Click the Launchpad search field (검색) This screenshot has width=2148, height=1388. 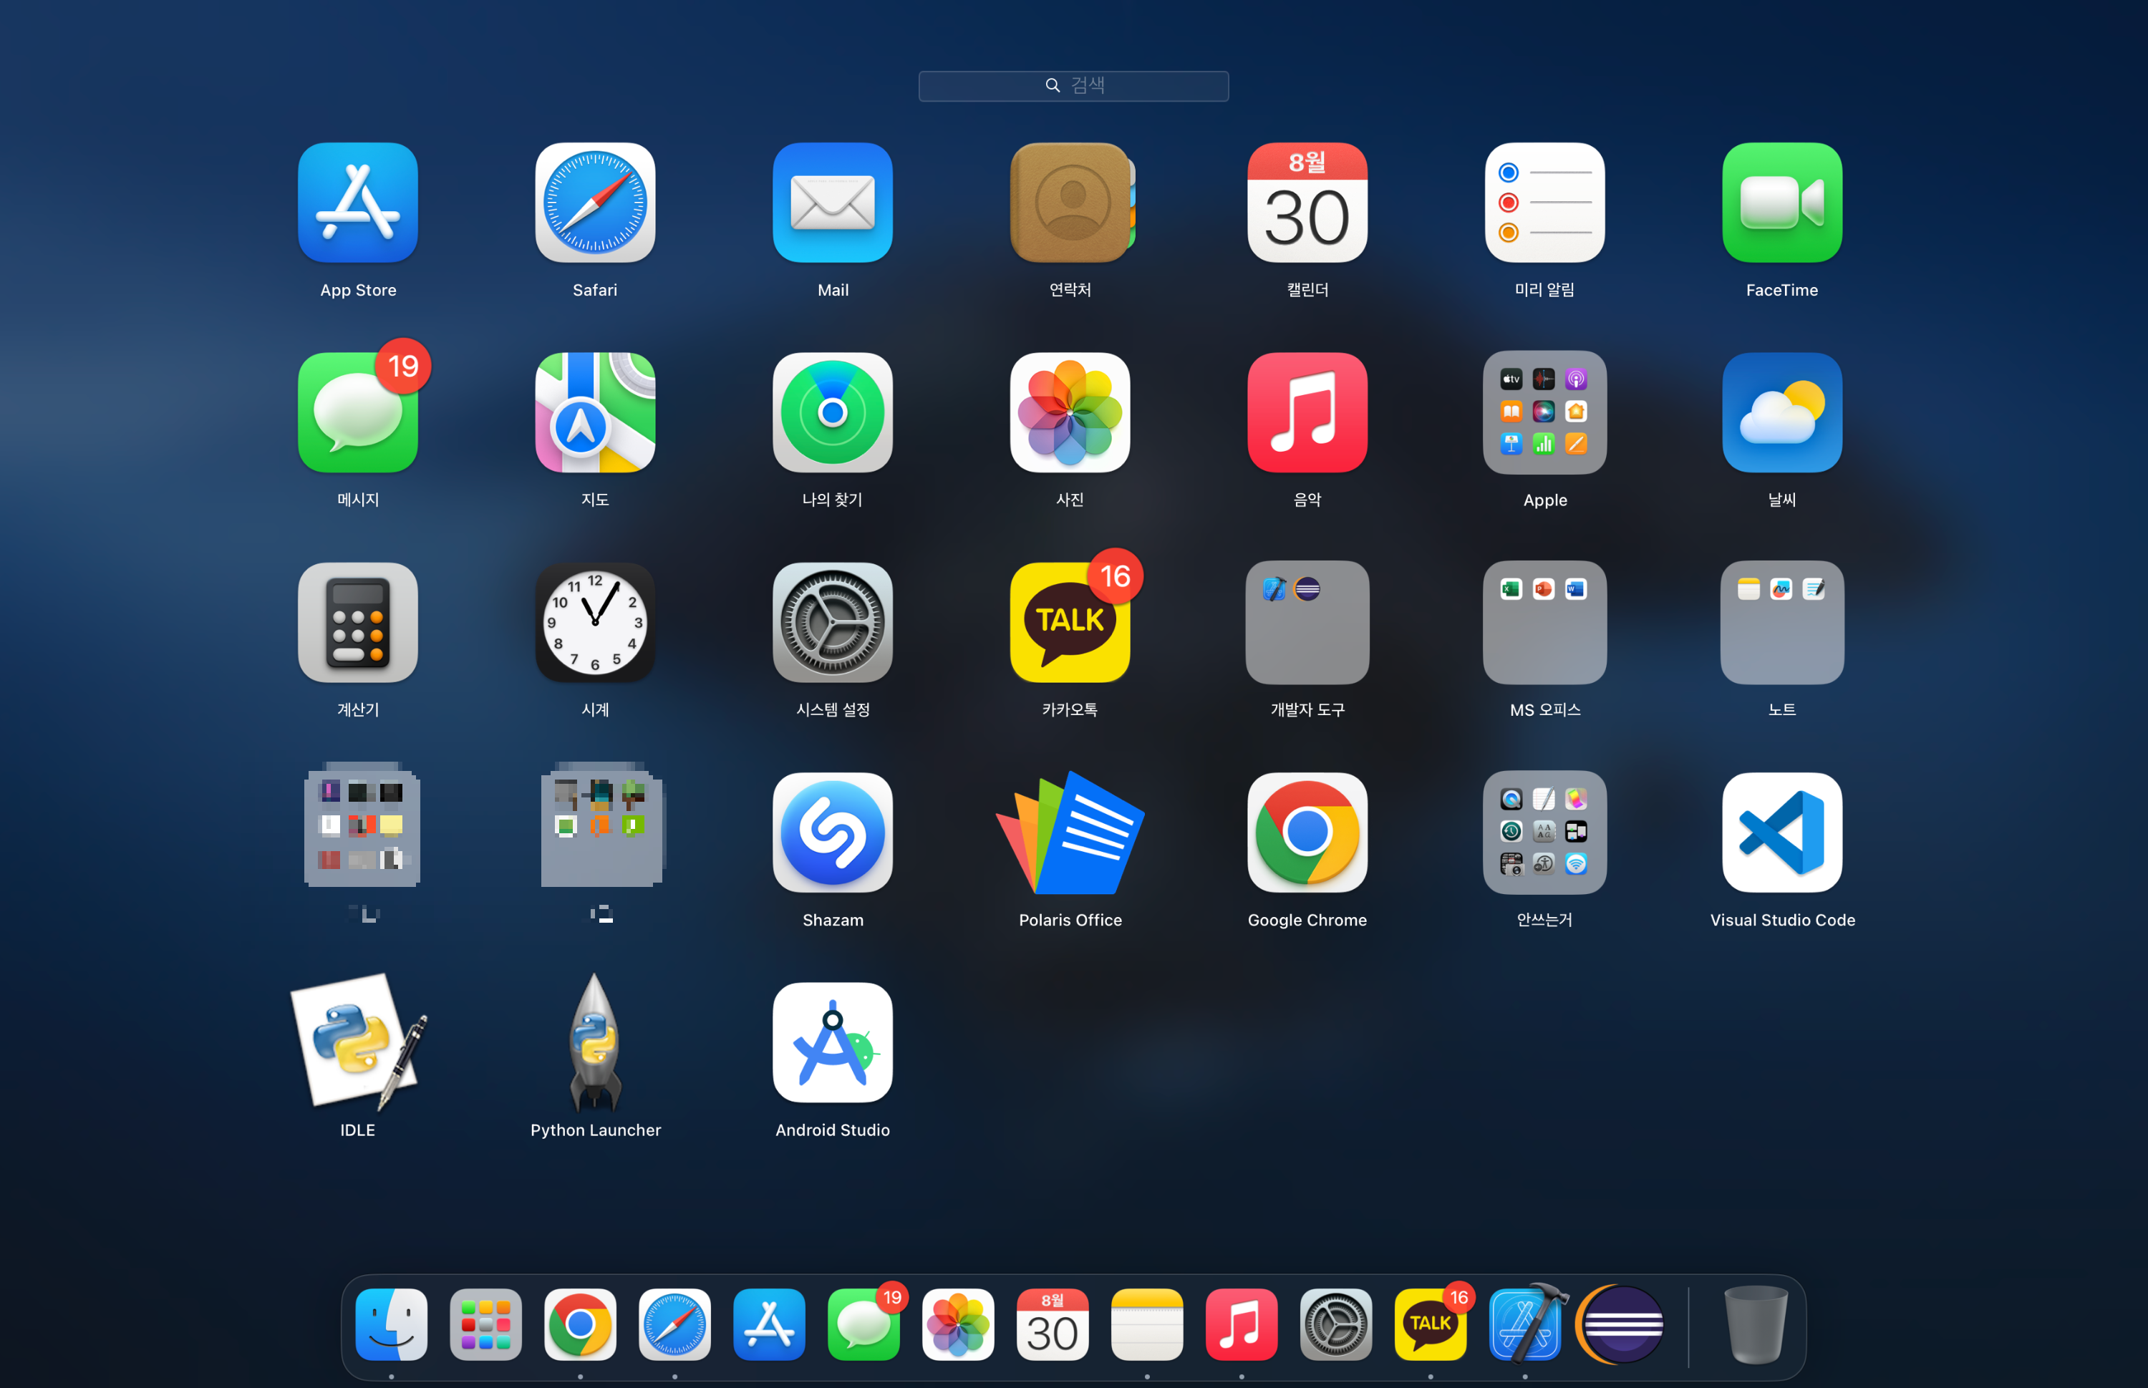(1073, 86)
